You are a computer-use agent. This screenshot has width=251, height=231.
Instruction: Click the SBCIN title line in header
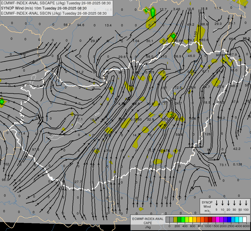click(54, 13)
